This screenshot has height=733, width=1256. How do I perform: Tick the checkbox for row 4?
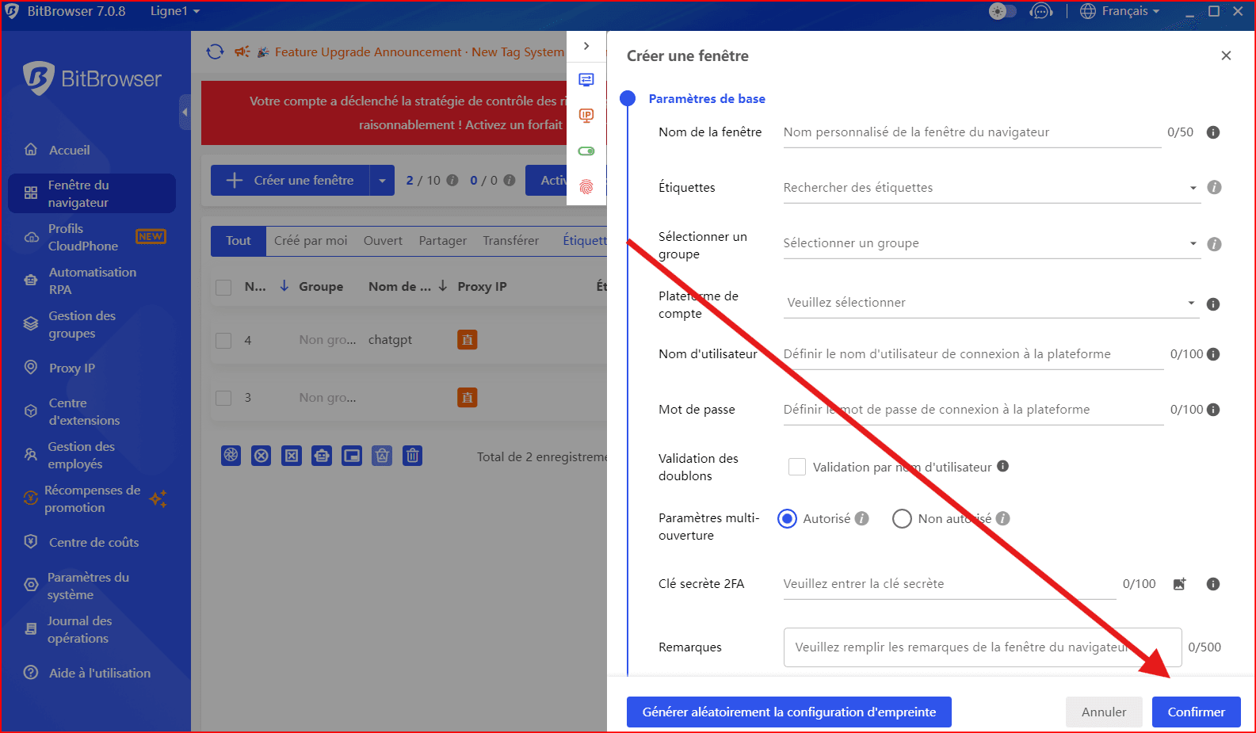(224, 340)
